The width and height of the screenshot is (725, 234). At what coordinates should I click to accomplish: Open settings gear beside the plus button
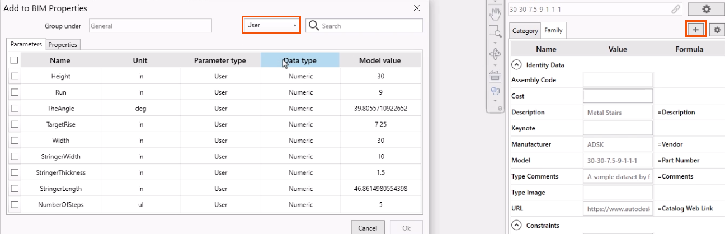pos(716,30)
